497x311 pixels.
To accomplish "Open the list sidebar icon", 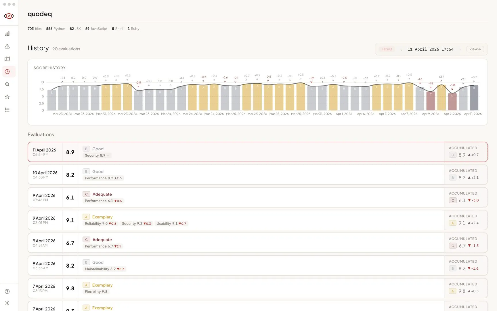I will tap(7, 110).
